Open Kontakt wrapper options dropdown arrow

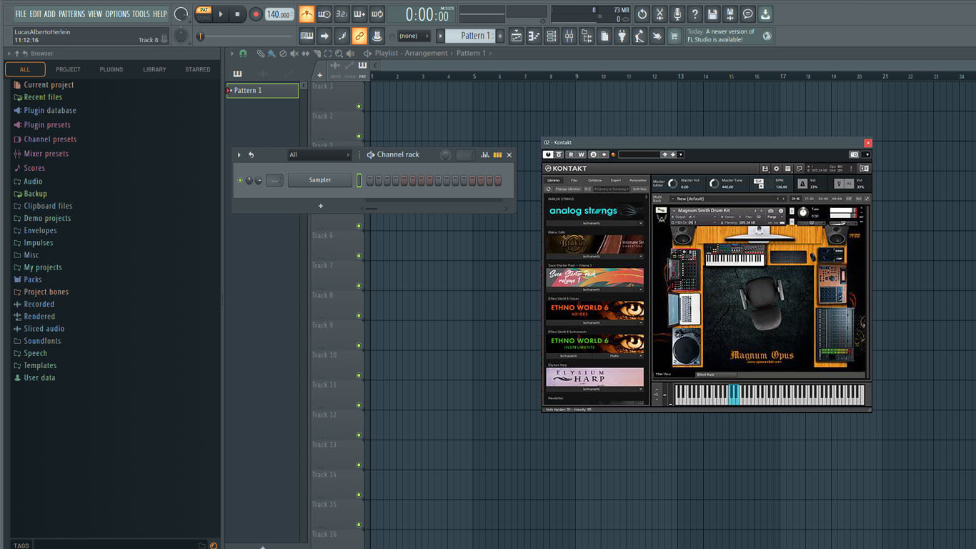pyautogui.click(x=867, y=154)
